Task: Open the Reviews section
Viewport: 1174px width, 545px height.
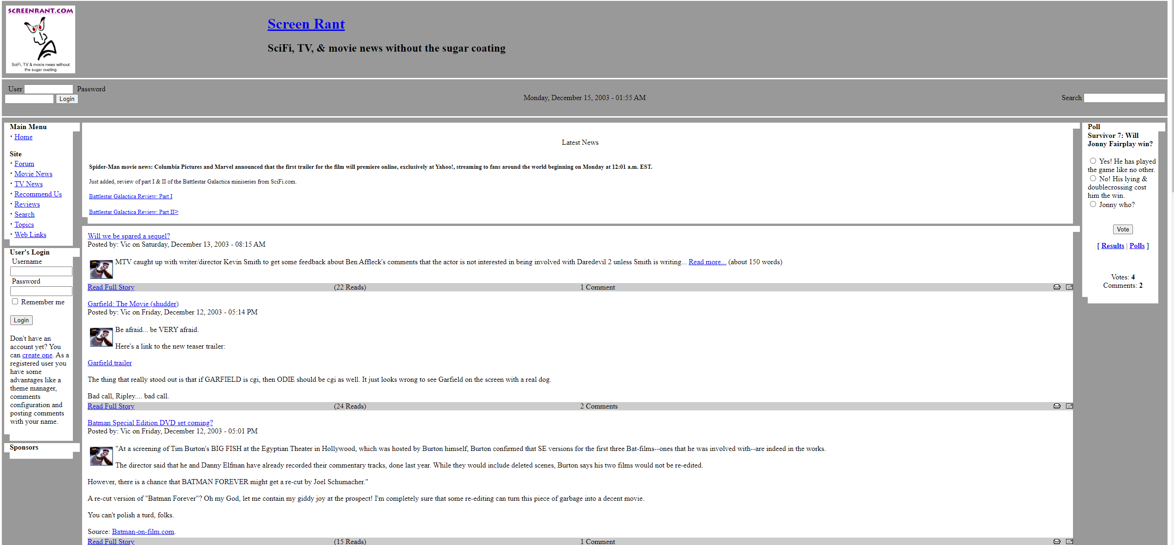Action: click(27, 204)
